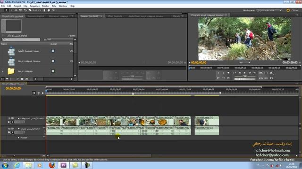The width and height of the screenshot is (302, 169).
Task: Open the Edit menu
Action: [x=9, y=6]
